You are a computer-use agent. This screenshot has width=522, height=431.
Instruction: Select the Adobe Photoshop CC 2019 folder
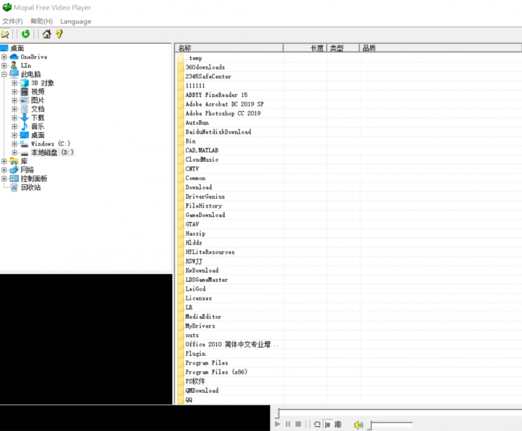coord(223,114)
